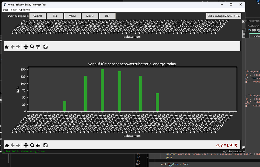Go forward a view in lower toolbar
This screenshot has height=167, width=260.
tap(18, 145)
